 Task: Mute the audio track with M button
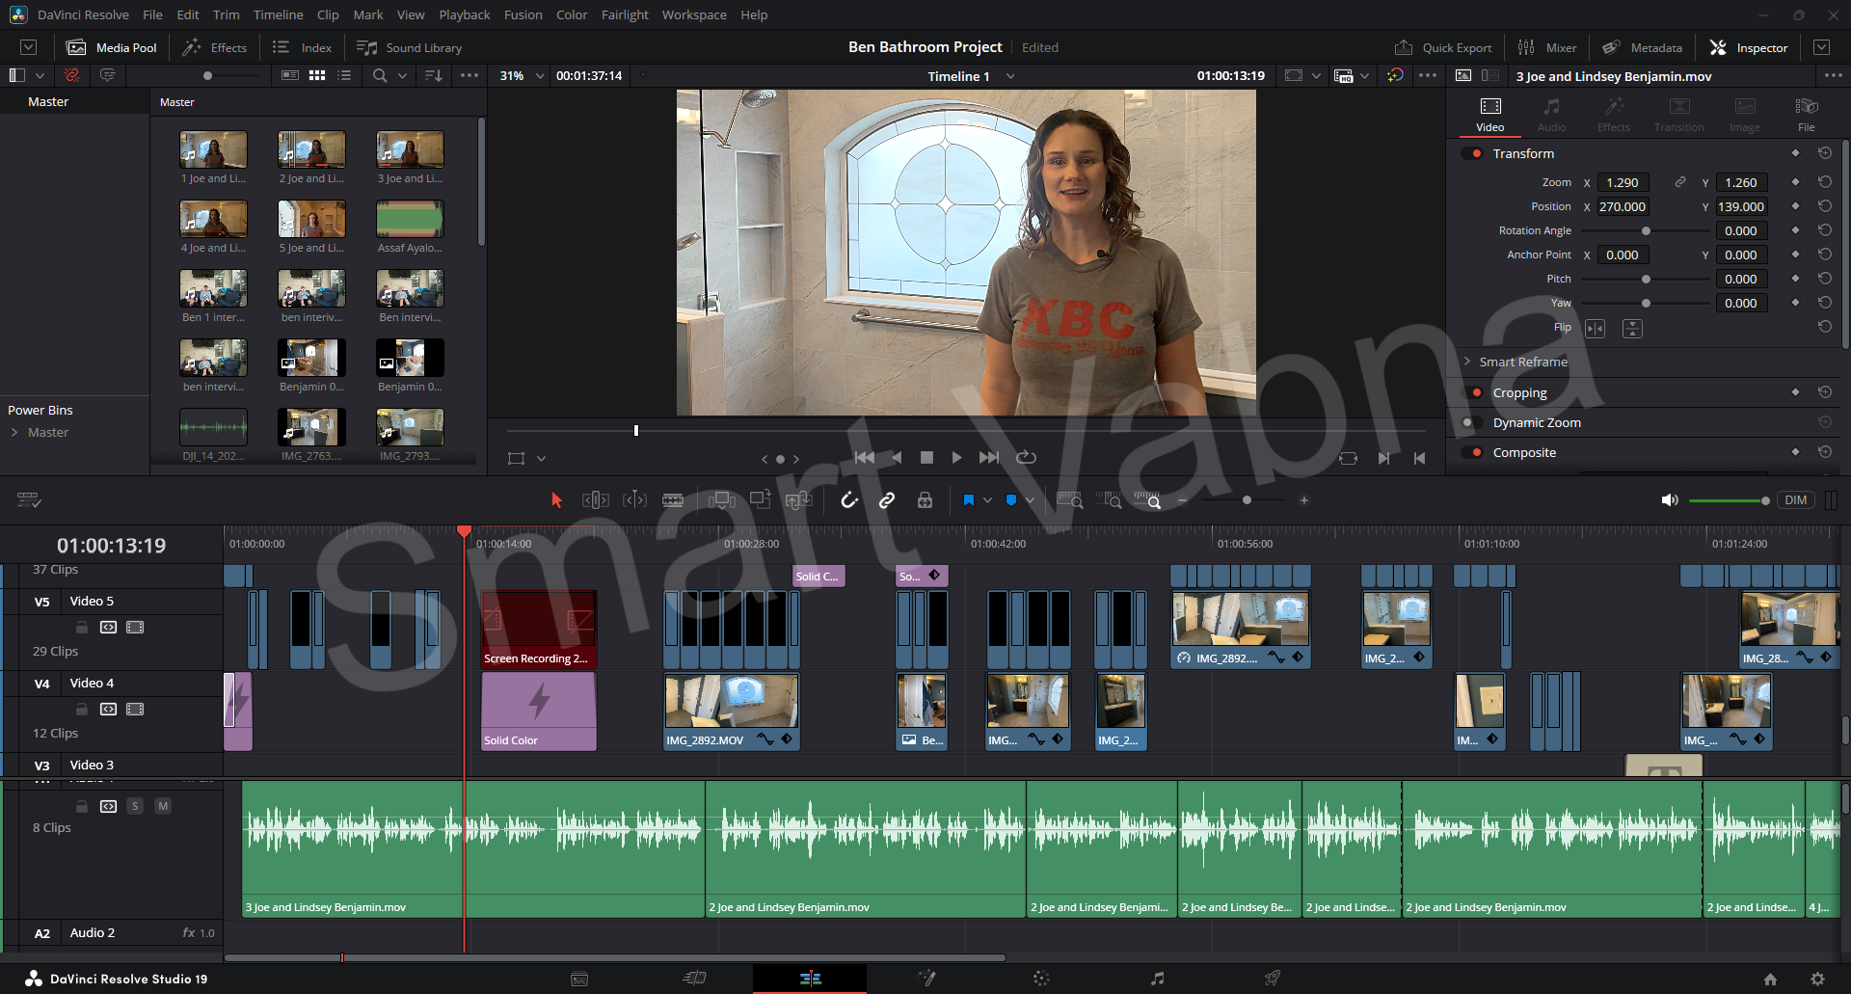(163, 806)
